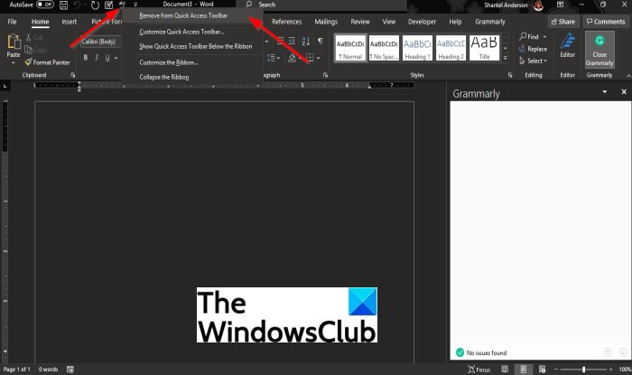Click the Sort A-Z icon
This screenshot has width=632, height=375.
click(x=306, y=41)
